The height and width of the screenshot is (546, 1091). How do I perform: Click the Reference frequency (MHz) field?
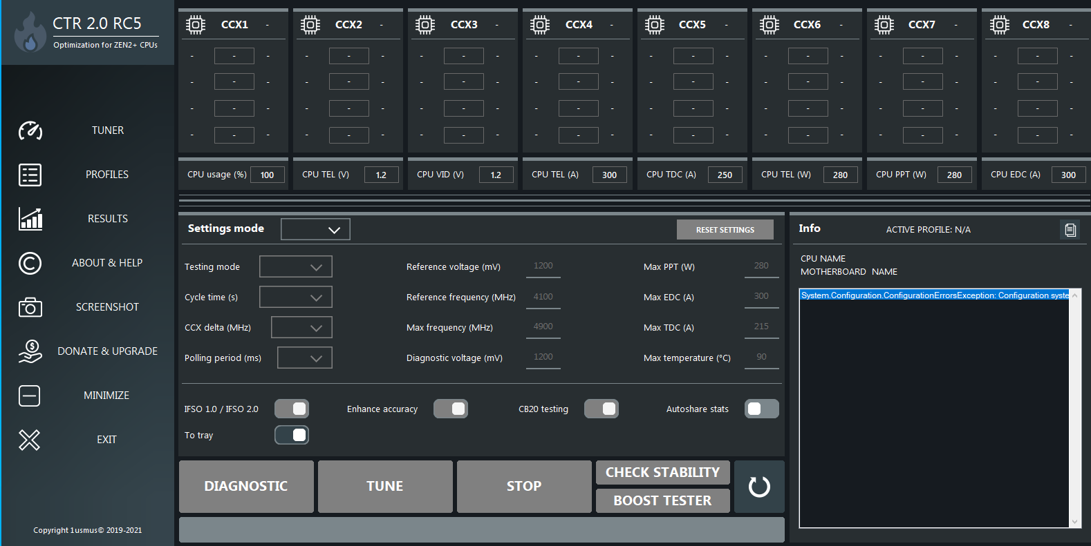[x=543, y=297]
